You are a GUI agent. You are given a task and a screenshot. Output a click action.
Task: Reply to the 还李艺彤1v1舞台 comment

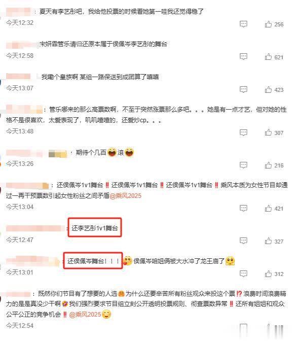pos(243,241)
